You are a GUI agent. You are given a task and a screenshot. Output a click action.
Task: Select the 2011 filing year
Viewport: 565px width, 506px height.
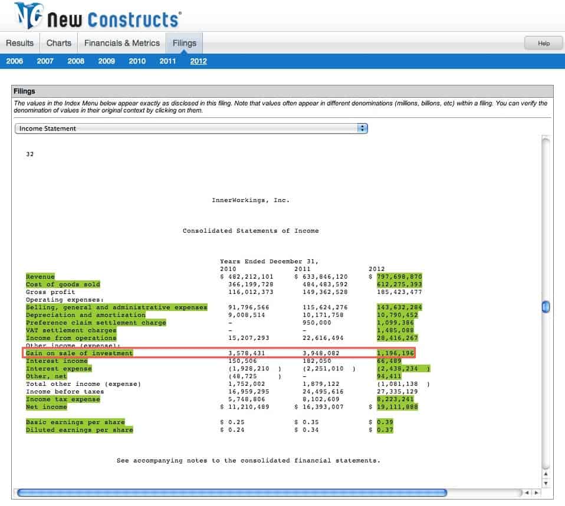coord(167,61)
